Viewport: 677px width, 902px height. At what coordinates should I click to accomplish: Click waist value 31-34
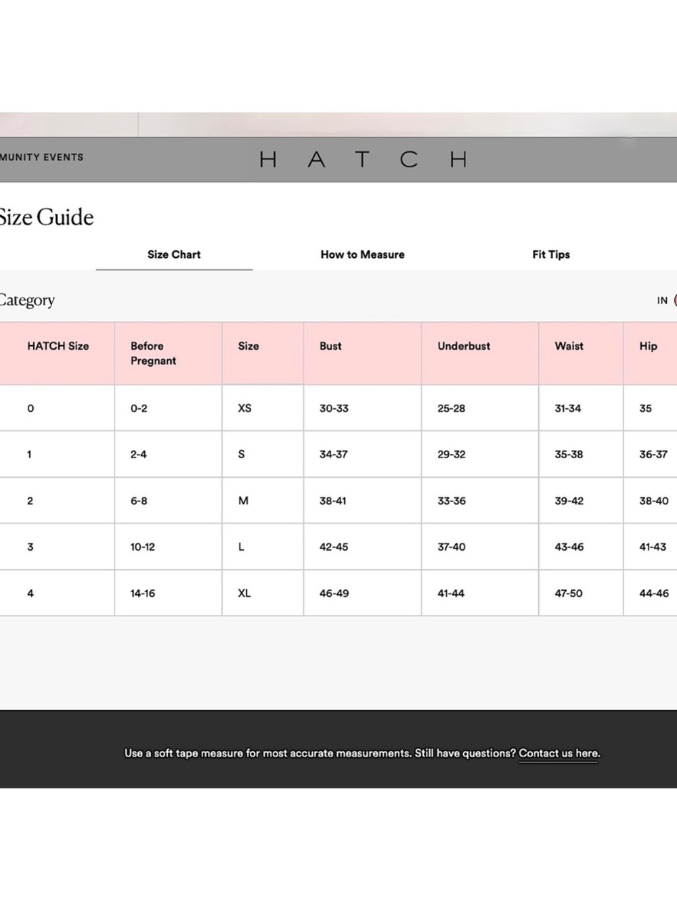[x=567, y=408]
